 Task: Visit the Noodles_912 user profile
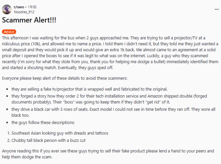point(24,12)
